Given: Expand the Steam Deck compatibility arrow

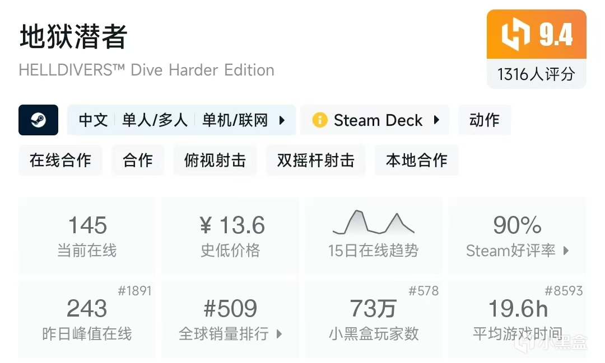Looking at the screenshot, I should point(436,120).
